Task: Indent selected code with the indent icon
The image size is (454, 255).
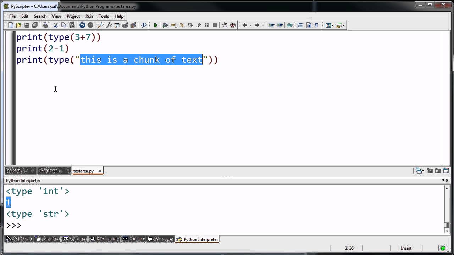Action: tap(279, 25)
